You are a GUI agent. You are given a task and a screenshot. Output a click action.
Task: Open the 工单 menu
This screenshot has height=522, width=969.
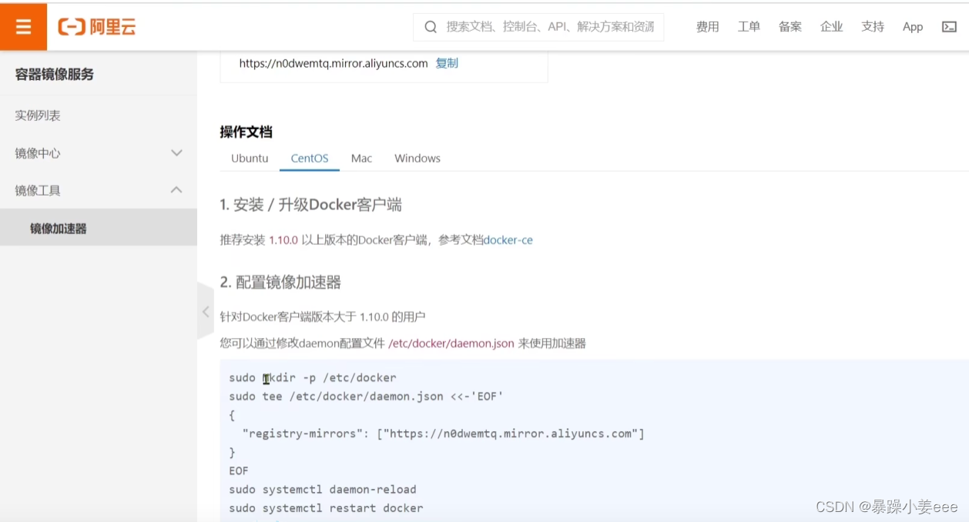coord(749,26)
